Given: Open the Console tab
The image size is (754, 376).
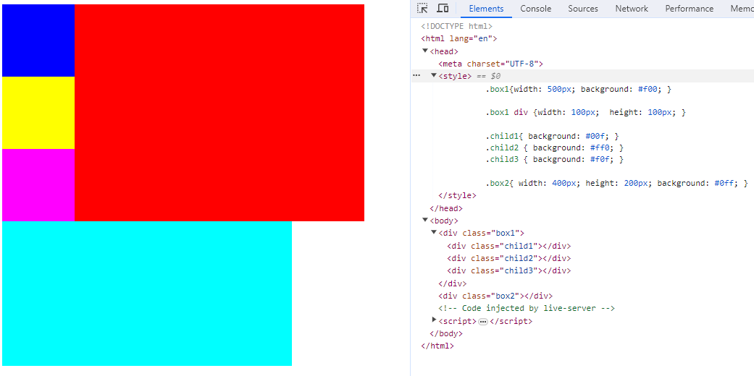Looking at the screenshot, I should click(x=536, y=9).
